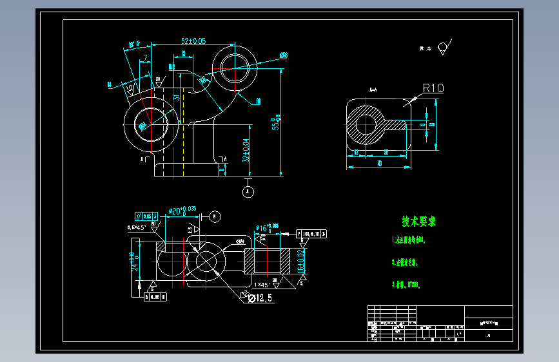Select the 40 width dimension in section view
The image size is (559, 362).
380,163
